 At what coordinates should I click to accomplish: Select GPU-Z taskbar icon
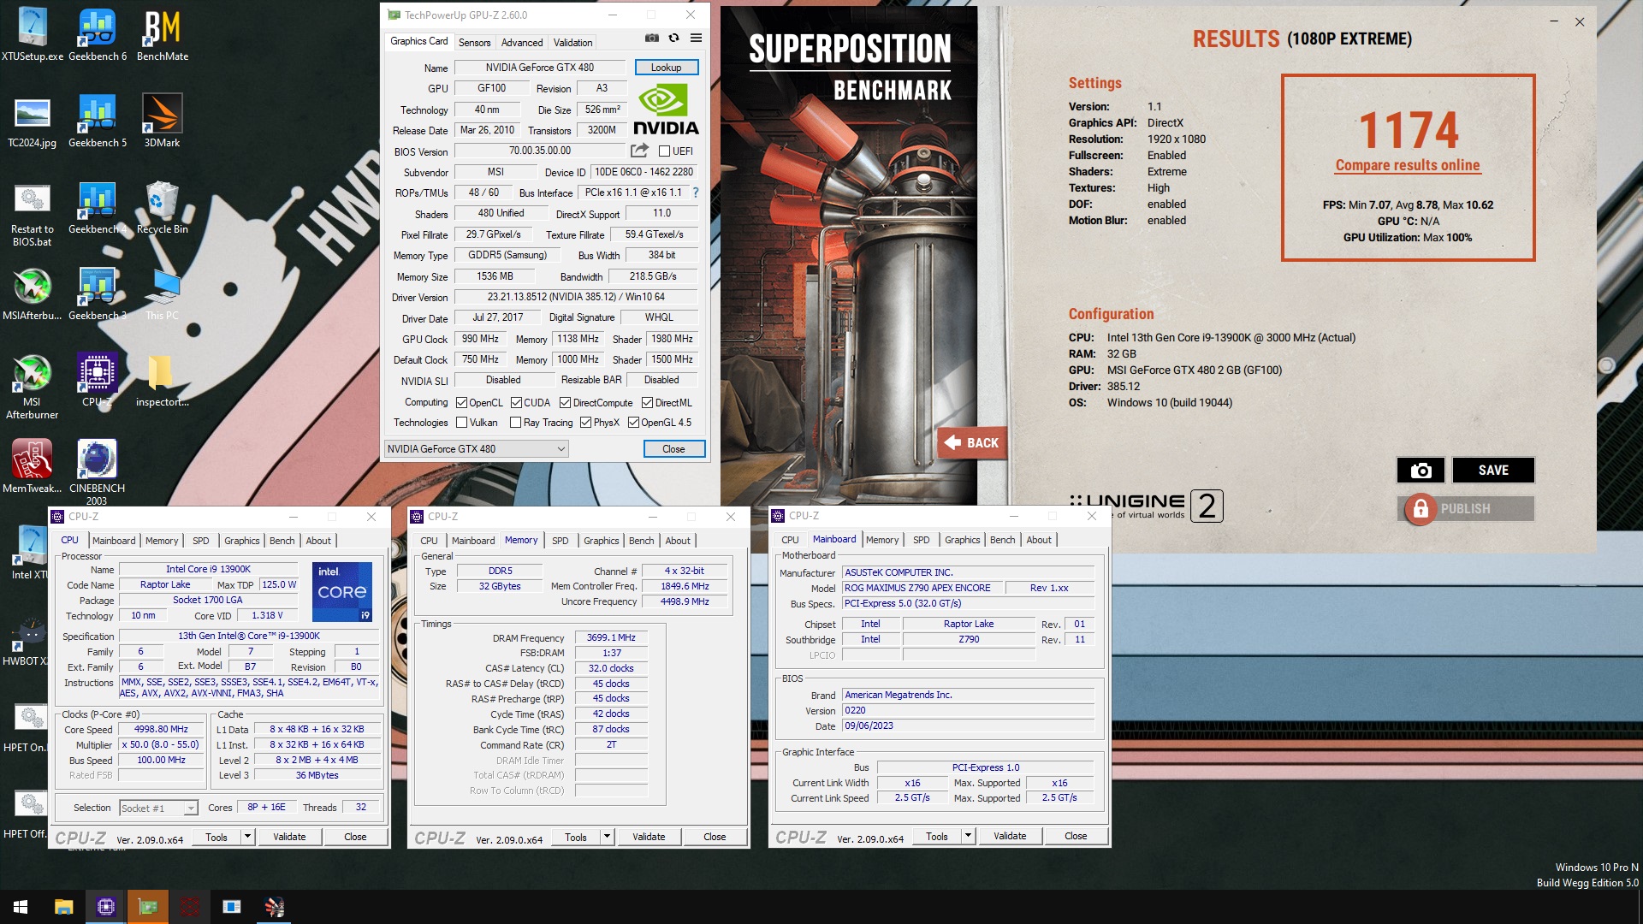[x=148, y=907]
